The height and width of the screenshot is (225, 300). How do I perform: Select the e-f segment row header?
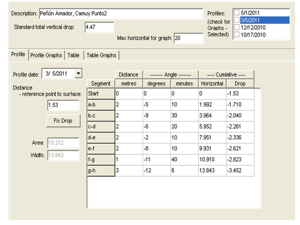pyautogui.click(x=101, y=148)
